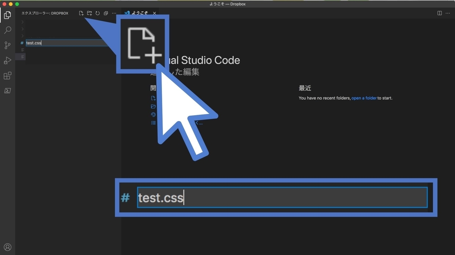Open the Source Control view

click(7, 45)
